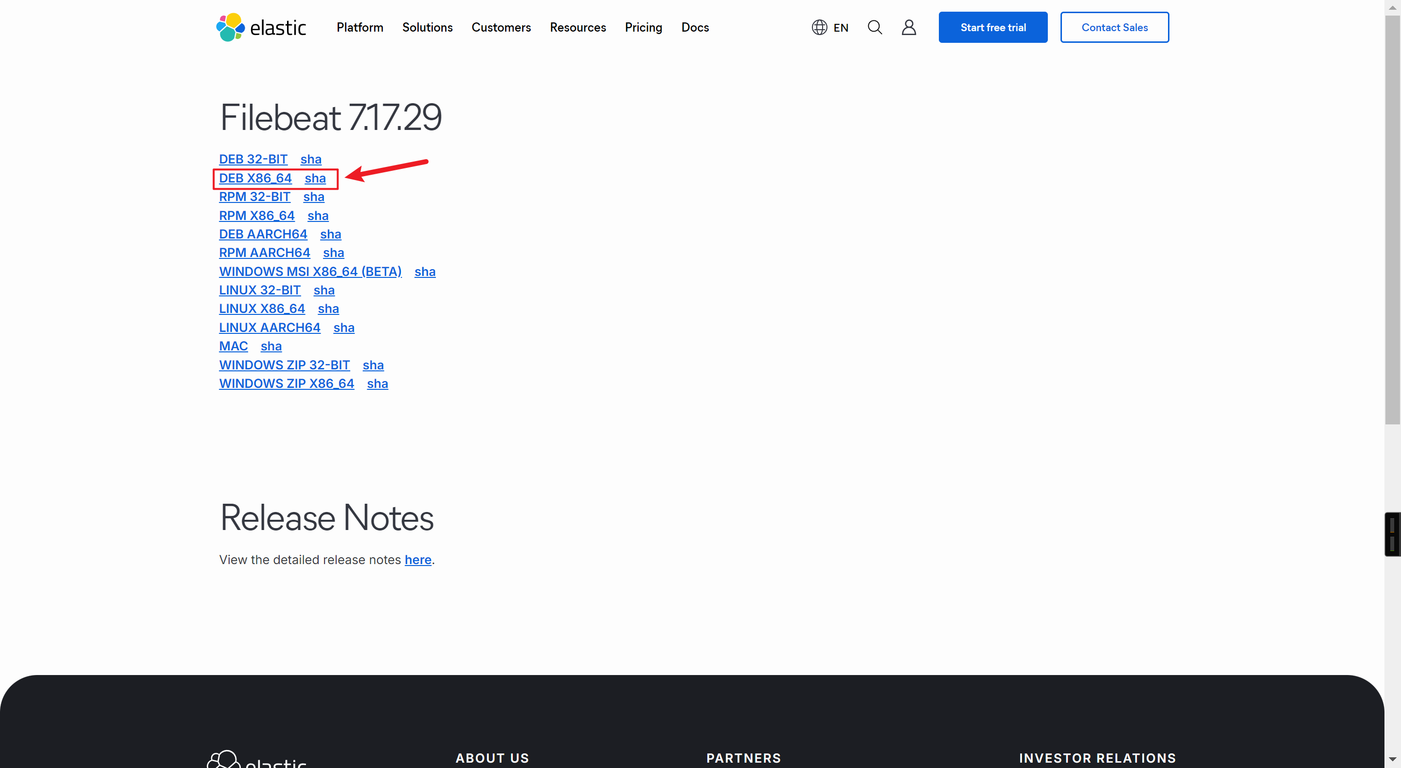The image size is (1401, 768).
Task: Click the scrollbar down arrow
Action: pos(1393,760)
